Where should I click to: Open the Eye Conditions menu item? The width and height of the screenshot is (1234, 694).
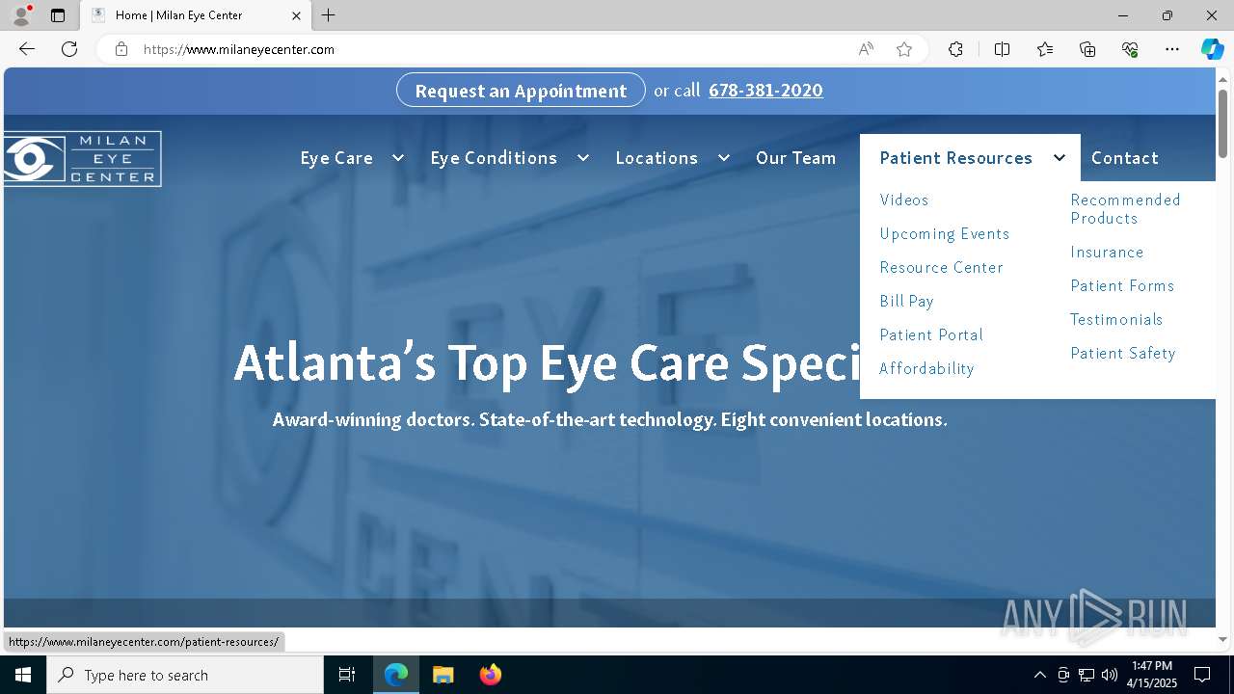pyautogui.click(x=494, y=158)
